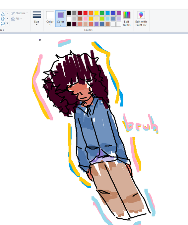This screenshot has width=188, height=225.
Task: Click the shapes gallery down arrow
Action: (7, 19)
